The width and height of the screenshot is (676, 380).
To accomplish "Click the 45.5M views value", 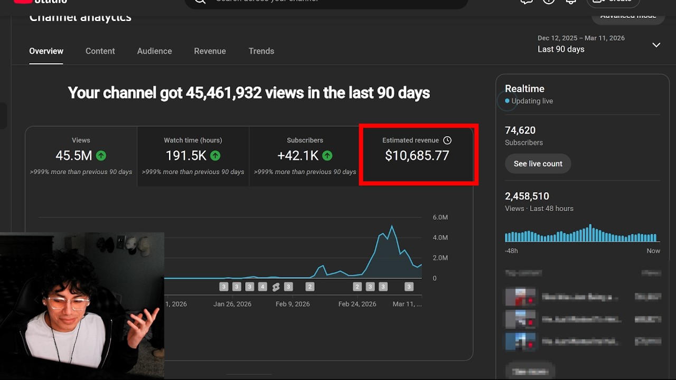I will (x=74, y=156).
